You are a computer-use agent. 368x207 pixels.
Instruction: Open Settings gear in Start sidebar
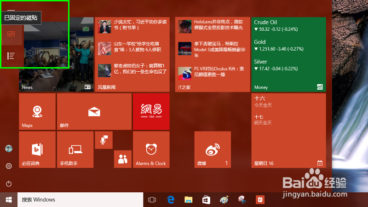point(9,166)
